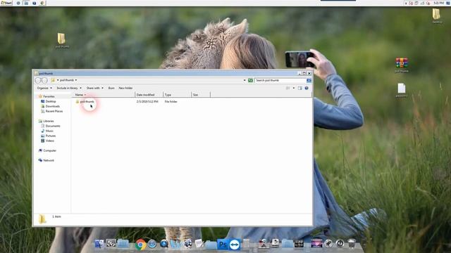The image size is (451, 253).
Task: Open the Explorer help icon
Action: click(x=307, y=88)
